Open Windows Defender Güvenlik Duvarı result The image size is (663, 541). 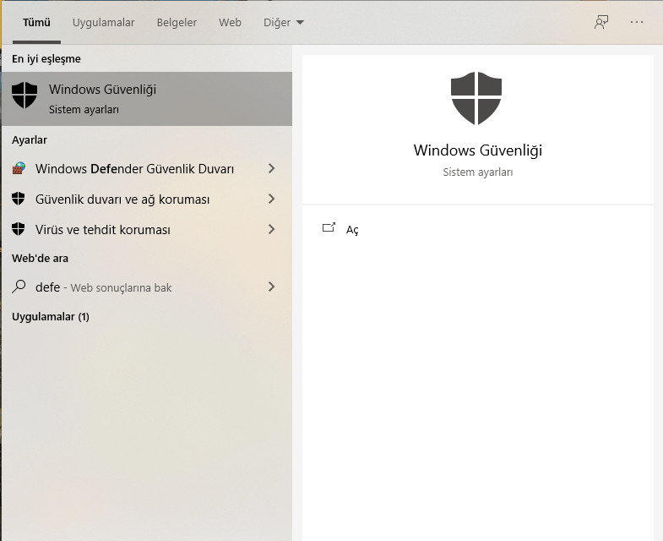134,168
